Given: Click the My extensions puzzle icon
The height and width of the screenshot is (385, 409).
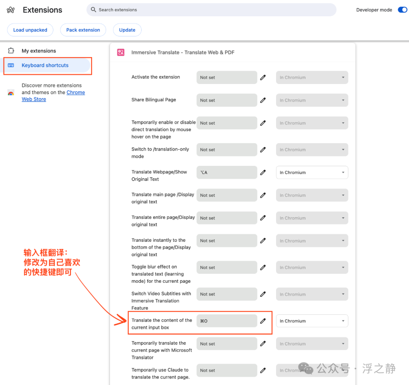Looking at the screenshot, I should pos(11,51).
